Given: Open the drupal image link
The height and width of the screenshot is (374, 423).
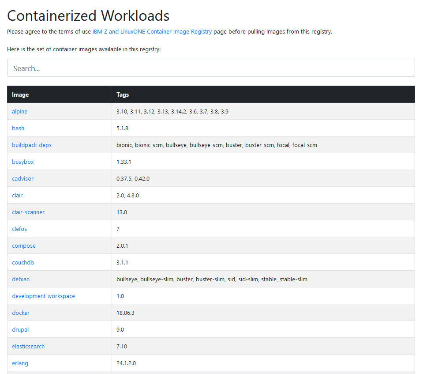Looking at the screenshot, I should tap(20, 329).
